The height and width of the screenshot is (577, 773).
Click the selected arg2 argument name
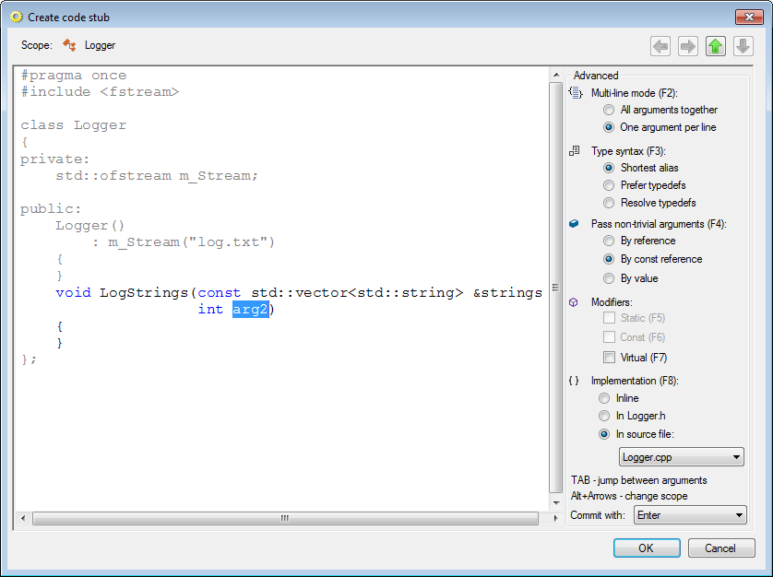250,309
